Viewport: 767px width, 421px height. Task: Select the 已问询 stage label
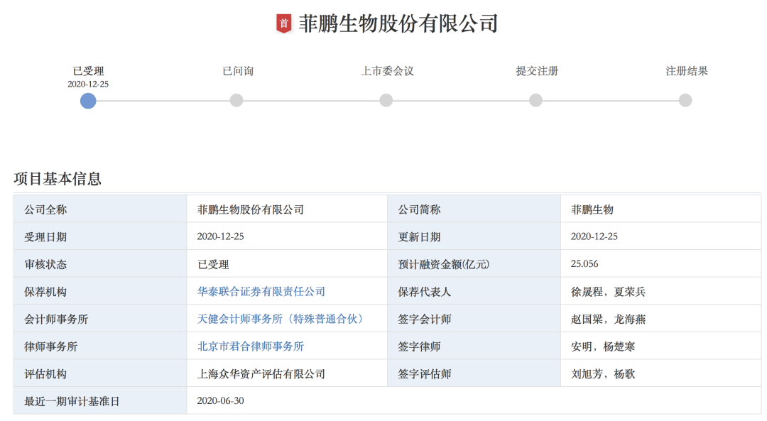(x=237, y=71)
